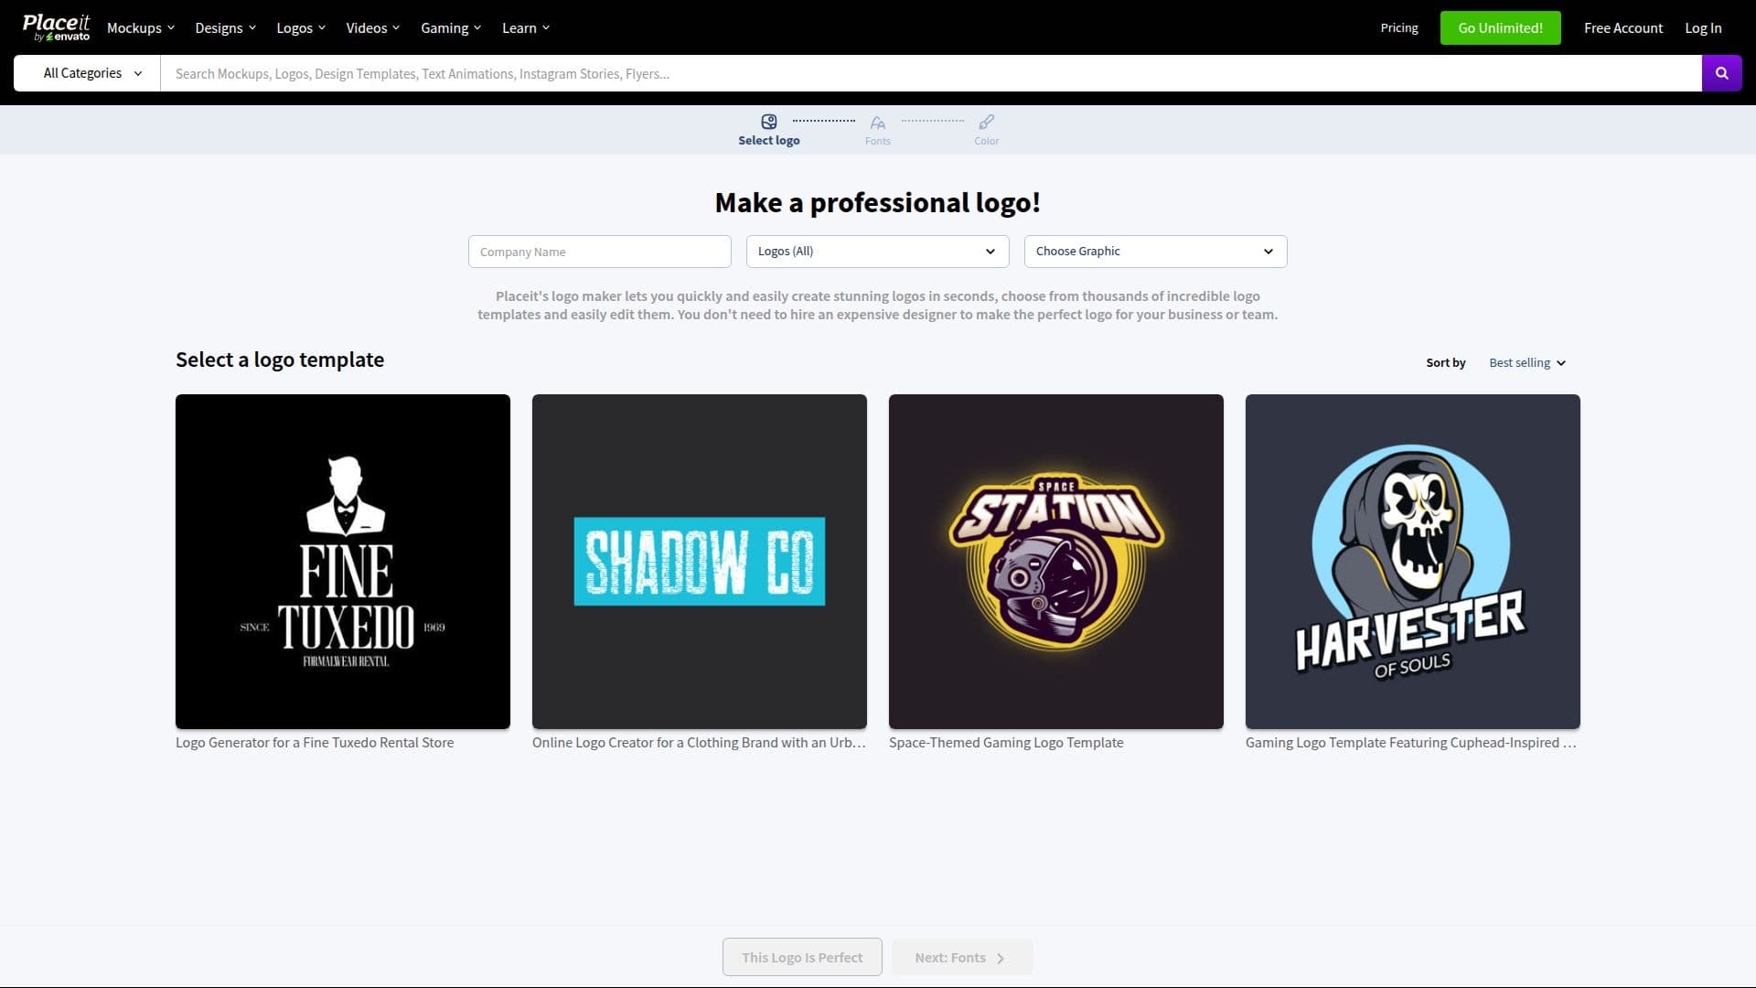Viewport: 1756px width, 988px height.
Task: Expand the Learn menu
Action: [526, 27]
